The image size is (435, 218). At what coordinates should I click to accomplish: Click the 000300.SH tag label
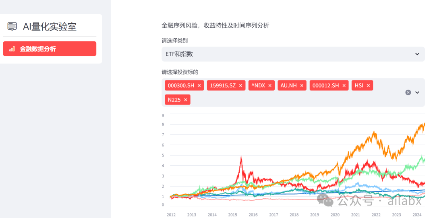(x=181, y=86)
